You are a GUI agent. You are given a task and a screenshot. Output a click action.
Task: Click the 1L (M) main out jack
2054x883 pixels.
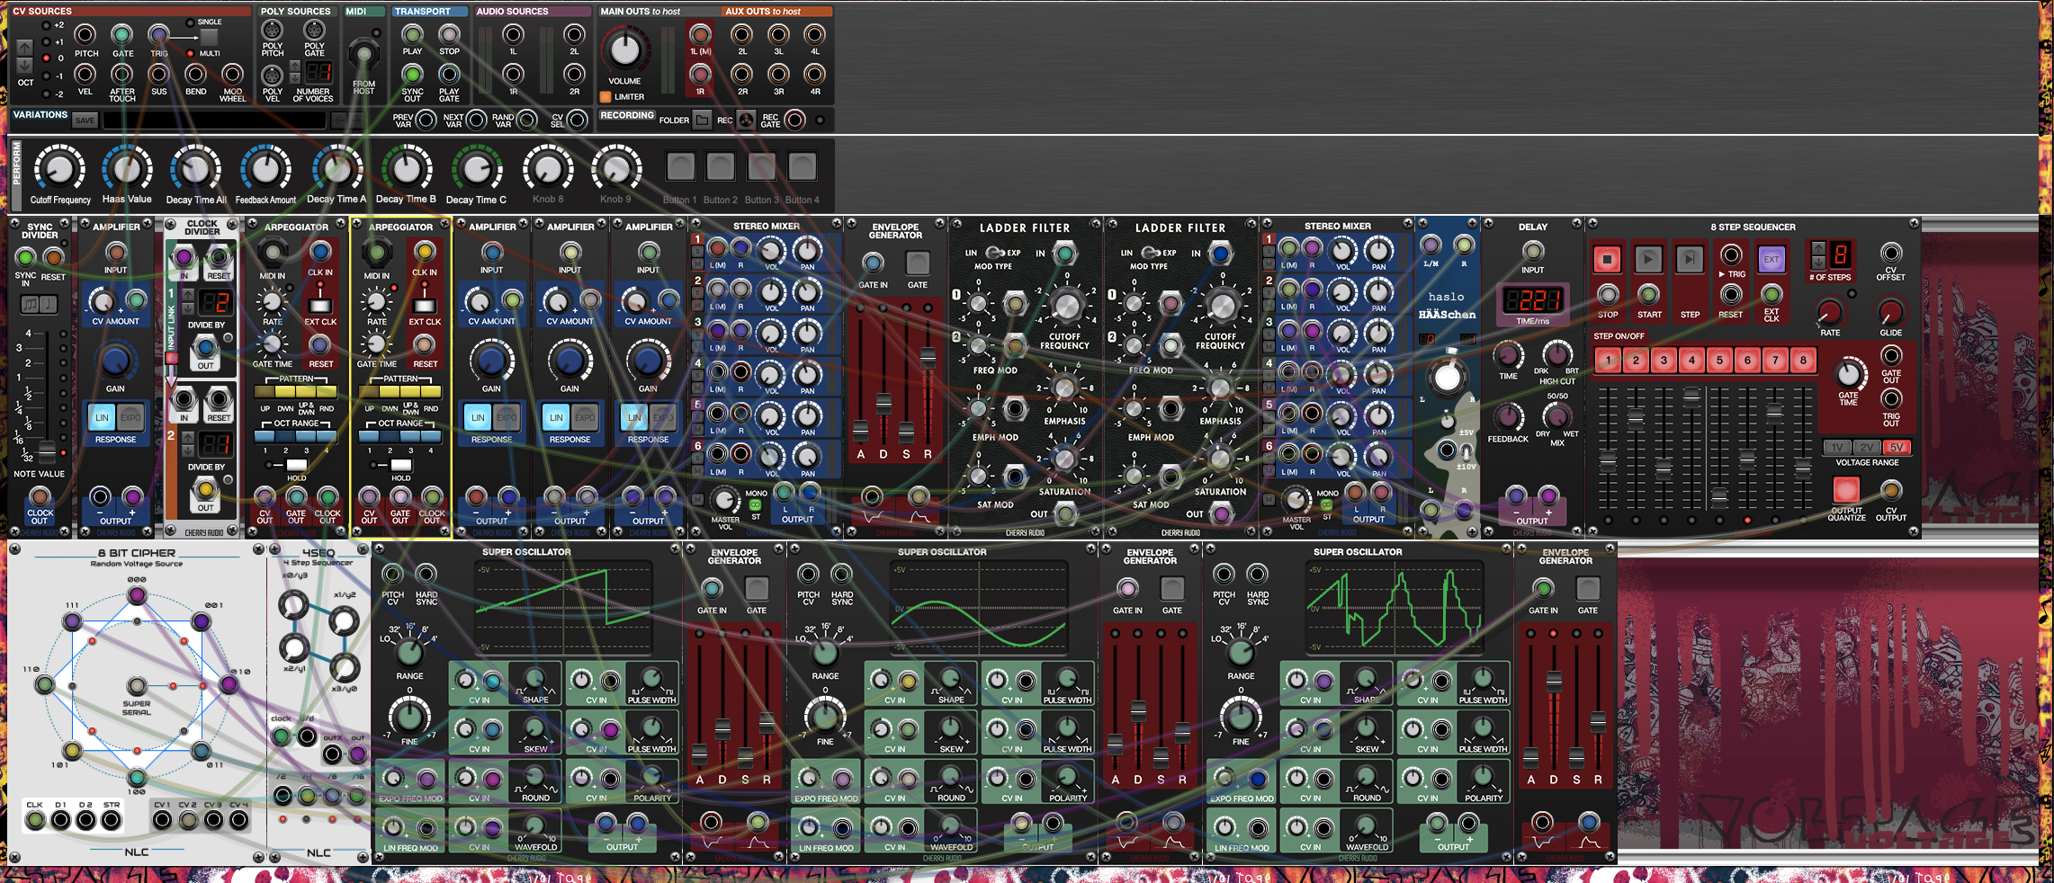[x=700, y=35]
